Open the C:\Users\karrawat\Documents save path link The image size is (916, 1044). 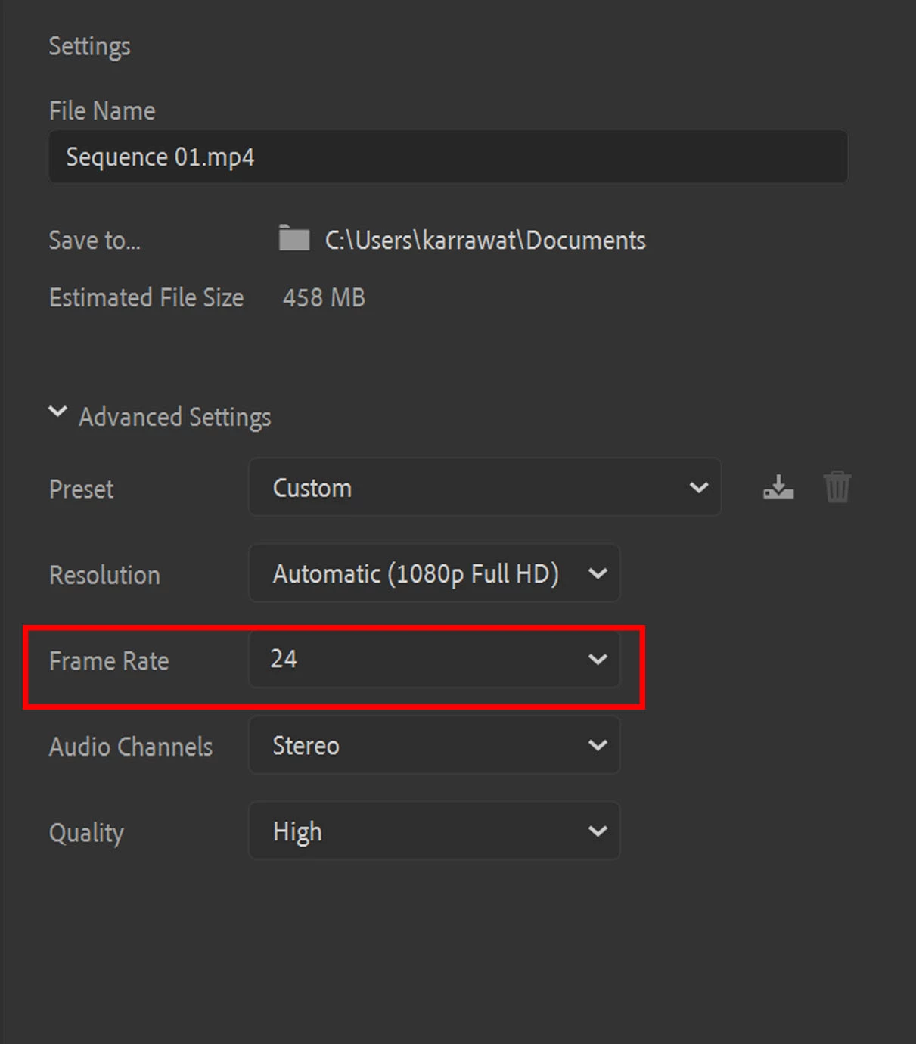click(x=486, y=241)
